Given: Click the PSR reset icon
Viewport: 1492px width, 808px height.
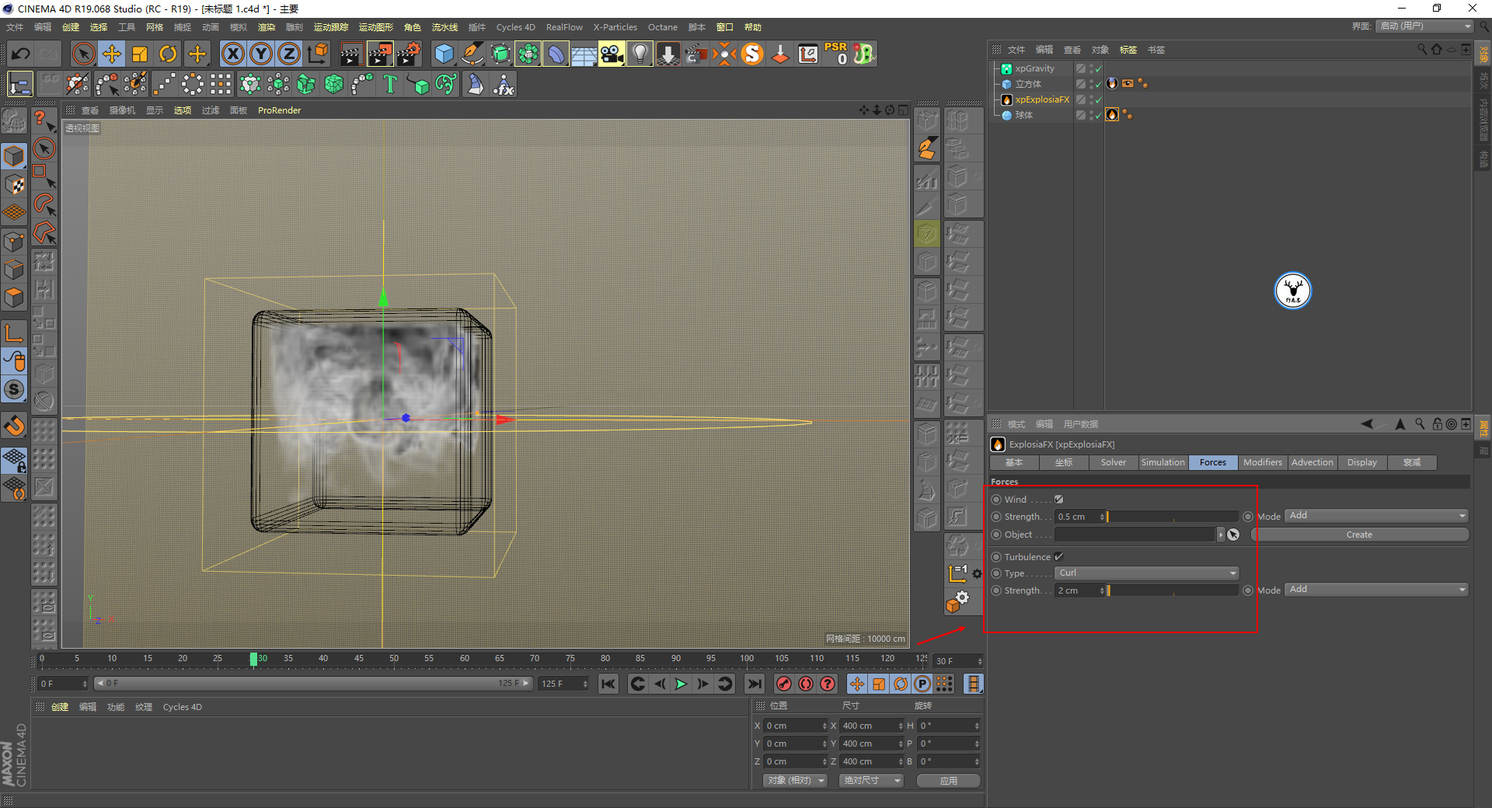Looking at the screenshot, I should pos(836,54).
